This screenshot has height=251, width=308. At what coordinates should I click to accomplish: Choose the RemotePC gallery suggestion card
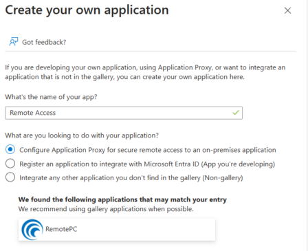(x=117, y=230)
